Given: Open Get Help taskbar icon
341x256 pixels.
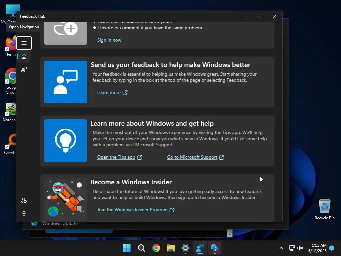Looking at the screenshot, I should click(215, 248).
